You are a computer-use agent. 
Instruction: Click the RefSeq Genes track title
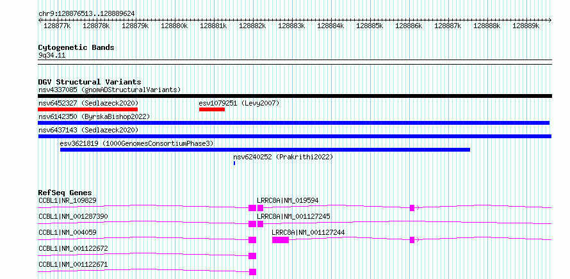65,193
